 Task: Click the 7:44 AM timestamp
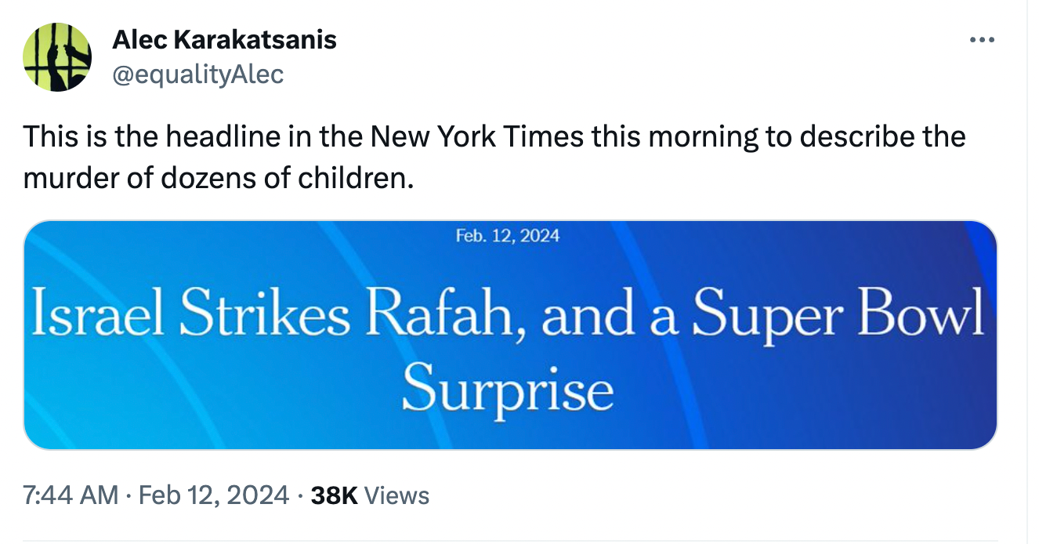pyautogui.click(x=71, y=495)
